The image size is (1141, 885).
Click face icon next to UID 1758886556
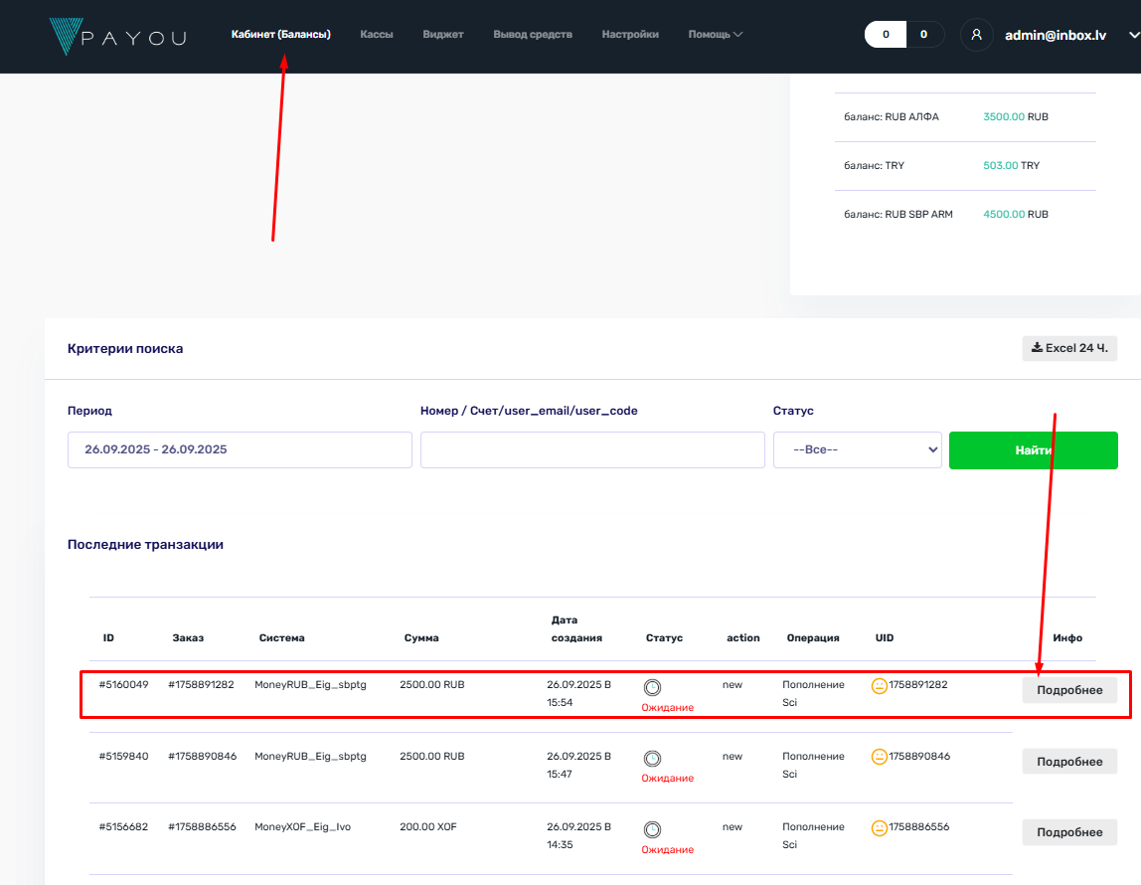pyautogui.click(x=880, y=827)
